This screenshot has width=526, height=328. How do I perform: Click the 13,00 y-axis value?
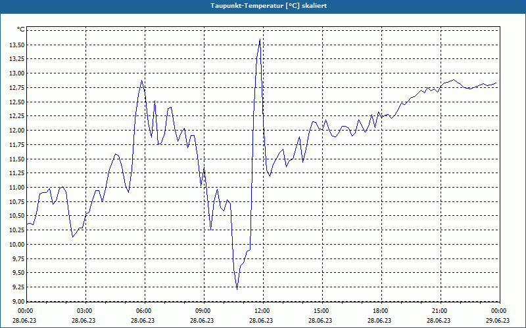pos(18,73)
